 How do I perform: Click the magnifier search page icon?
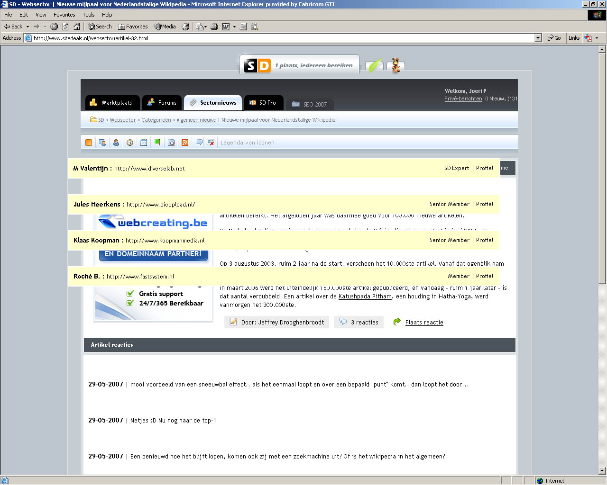171,142
